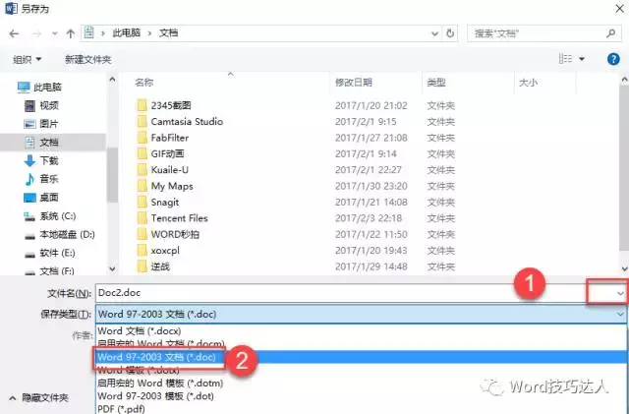Viewport: 629px width, 414px height.
Task: Choose 启用宏的 Word 模板 (*.dotm)
Action: pos(160,384)
